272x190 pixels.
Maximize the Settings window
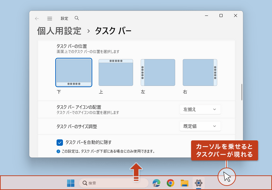coord(221,16)
